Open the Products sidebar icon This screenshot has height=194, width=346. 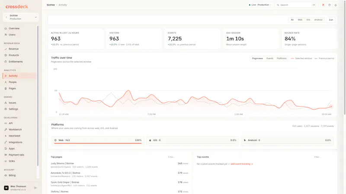pyautogui.click(x=6, y=55)
